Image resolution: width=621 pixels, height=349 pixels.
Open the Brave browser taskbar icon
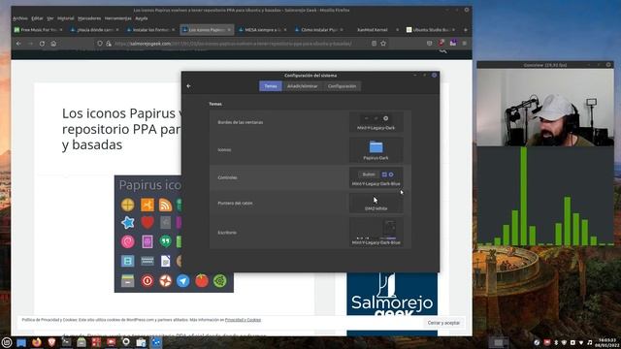pyautogui.click(x=51, y=342)
